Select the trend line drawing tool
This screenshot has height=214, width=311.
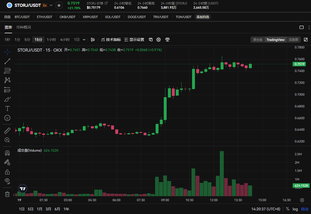[x=7, y=61]
